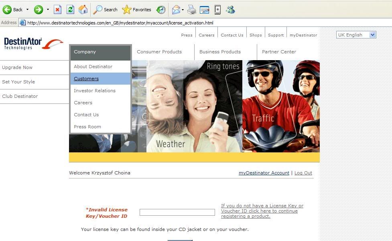Refresh the page using the toolbar icon

click(71, 10)
